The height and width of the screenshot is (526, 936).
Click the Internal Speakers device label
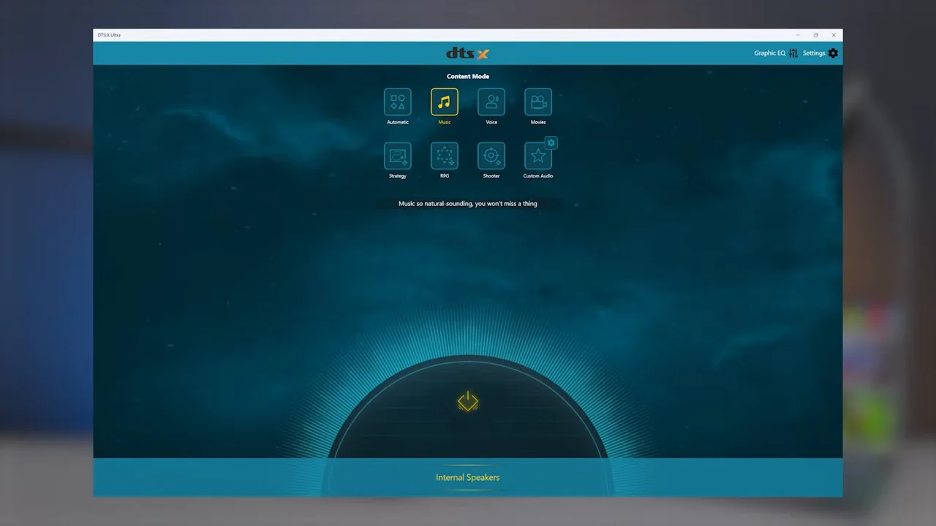pyautogui.click(x=468, y=477)
